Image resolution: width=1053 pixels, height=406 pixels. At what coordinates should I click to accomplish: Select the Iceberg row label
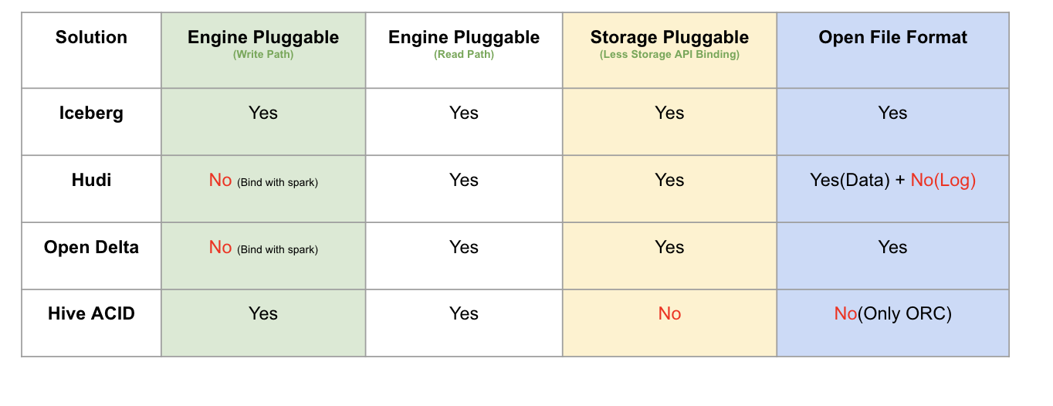[91, 113]
